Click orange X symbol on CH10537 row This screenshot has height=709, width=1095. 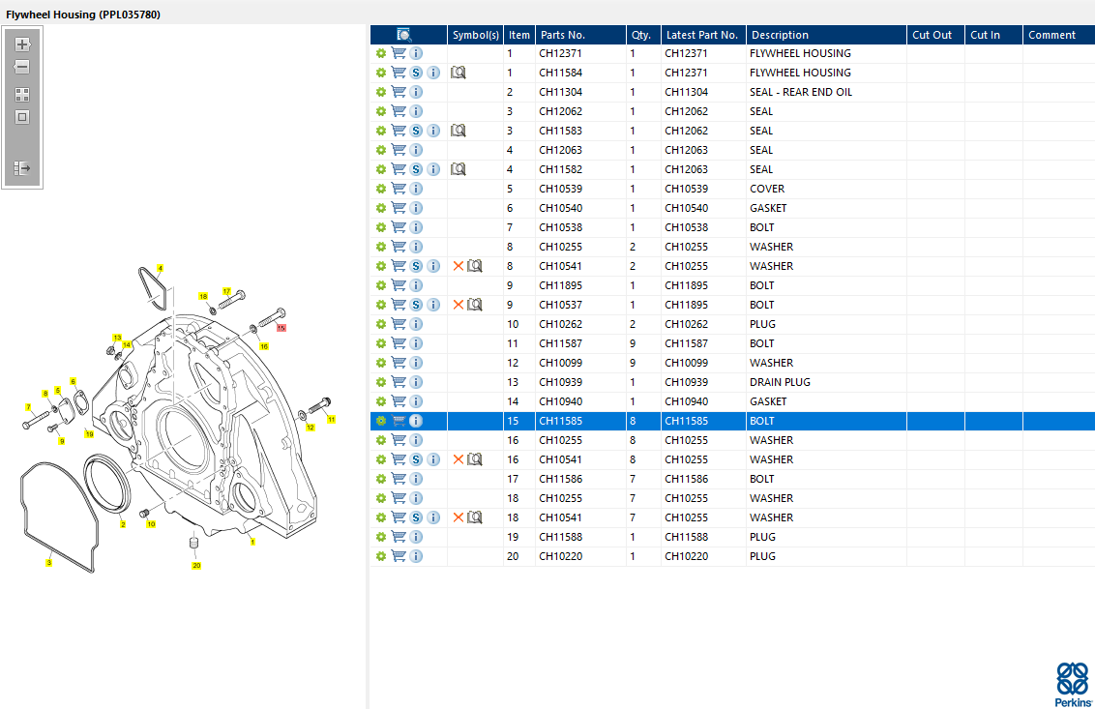[x=459, y=305]
